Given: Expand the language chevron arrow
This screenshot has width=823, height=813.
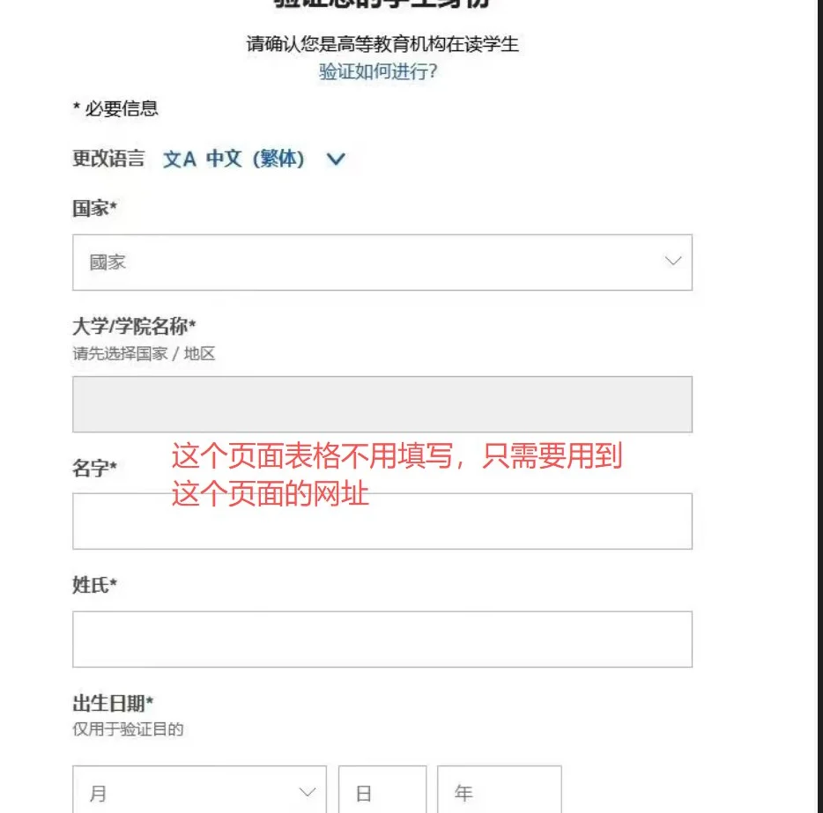Looking at the screenshot, I should click(x=336, y=159).
